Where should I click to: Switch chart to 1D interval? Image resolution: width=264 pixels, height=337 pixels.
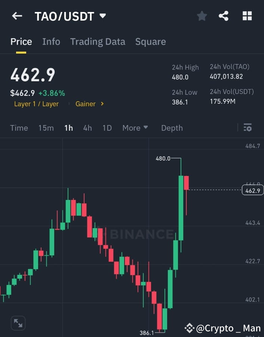point(107,128)
